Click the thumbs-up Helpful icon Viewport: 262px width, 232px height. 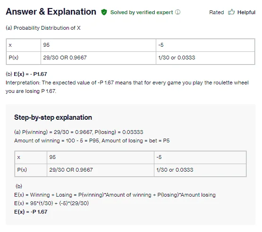[x=231, y=12]
